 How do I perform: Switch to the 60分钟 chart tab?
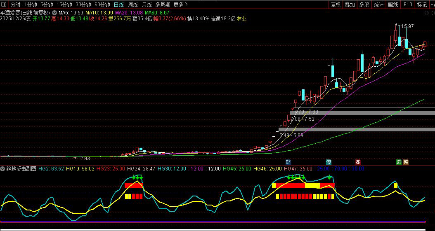(102, 5)
